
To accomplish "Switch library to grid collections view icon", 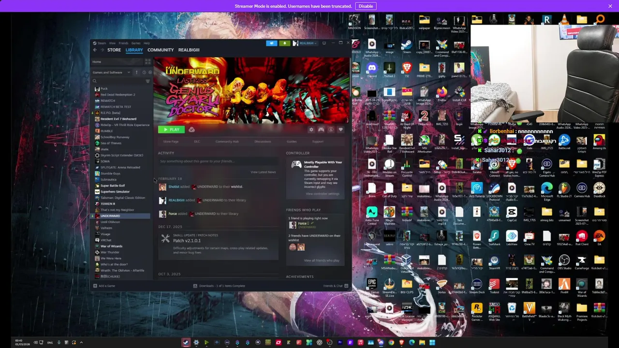I will 147,62.
